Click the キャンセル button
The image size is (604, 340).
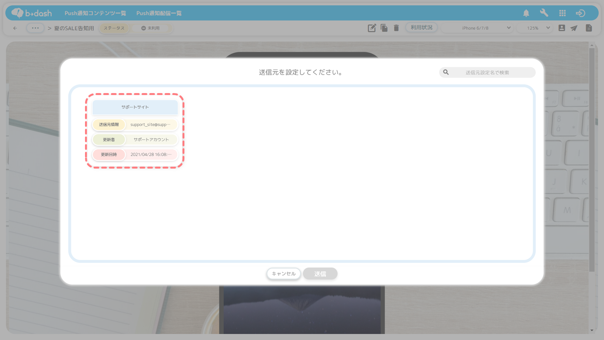[283, 273]
